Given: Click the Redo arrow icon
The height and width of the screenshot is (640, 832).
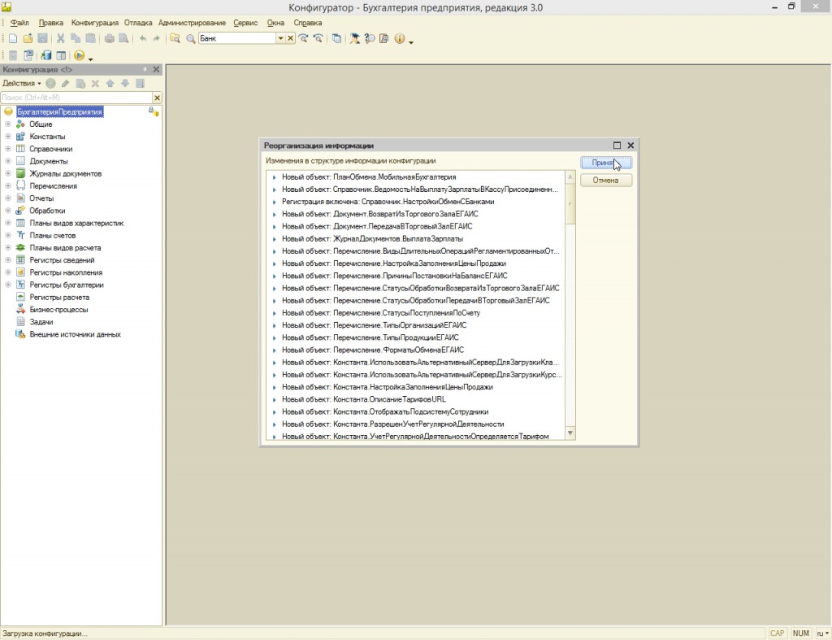Looking at the screenshot, I should [156, 38].
